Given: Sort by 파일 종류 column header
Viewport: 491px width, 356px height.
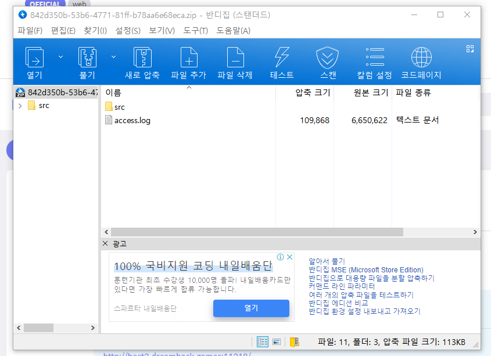Looking at the screenshot, I should (x=435, y=93).
